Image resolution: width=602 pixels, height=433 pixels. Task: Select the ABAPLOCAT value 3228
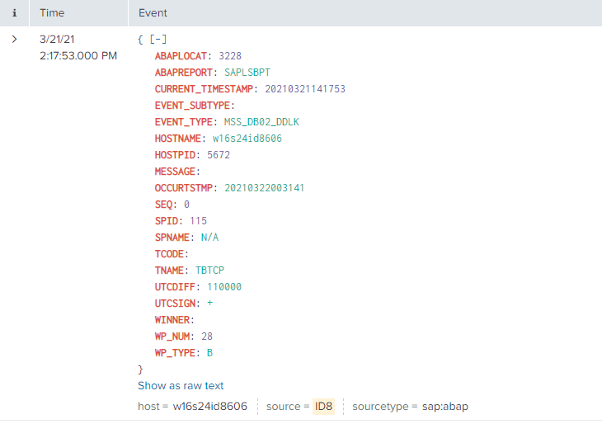[x=229, y=56]
